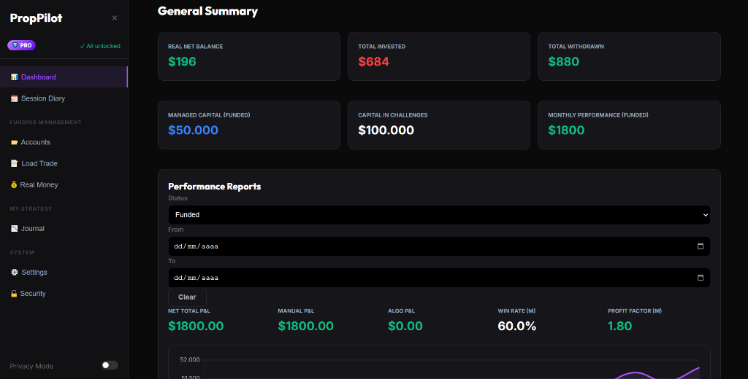The width and height of the screenshot is (748, 379).
Task: Click the Capital in Challenges $100.000 value
Action: coord(386,130)
